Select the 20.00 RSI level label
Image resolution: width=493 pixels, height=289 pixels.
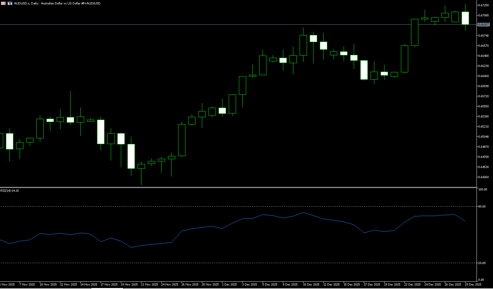pos(482,263)
